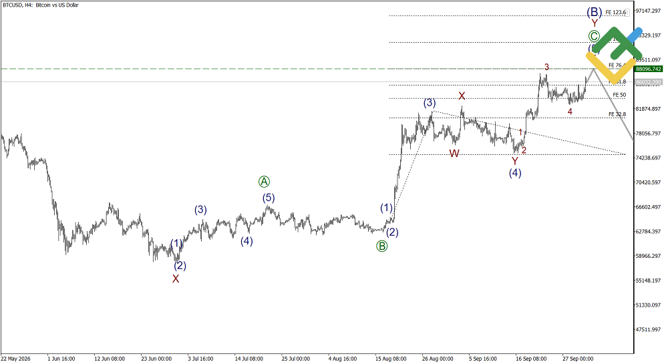668x364 pixels.
Task: Select the red 2 sub-wave label
Action: tap(524, 150)
